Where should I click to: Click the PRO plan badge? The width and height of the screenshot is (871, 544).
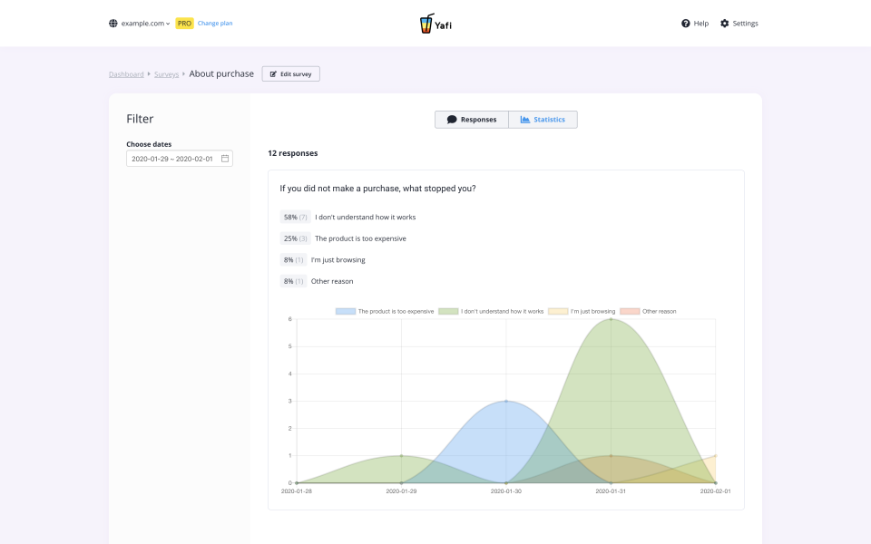[x=184, y=24]
